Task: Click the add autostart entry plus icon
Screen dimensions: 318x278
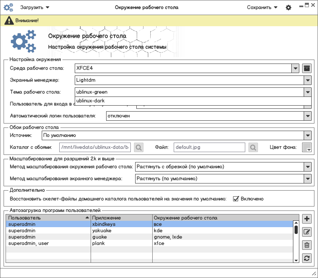Action: [x=306, y=219]
